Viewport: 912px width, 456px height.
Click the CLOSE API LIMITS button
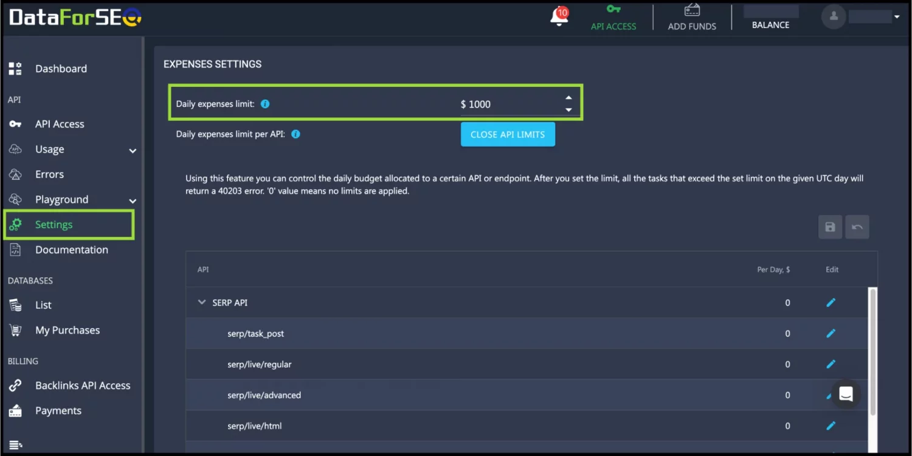[508, 134]
